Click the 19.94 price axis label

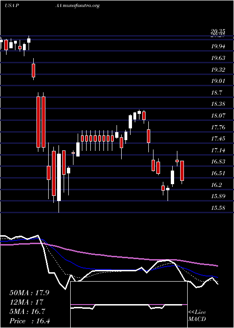coord(218,46)
